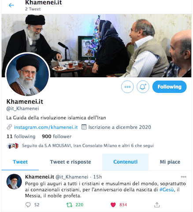Screen dimensions: 193x212
Task: Click the #Gesù hashtag
Action: point(167,189)
